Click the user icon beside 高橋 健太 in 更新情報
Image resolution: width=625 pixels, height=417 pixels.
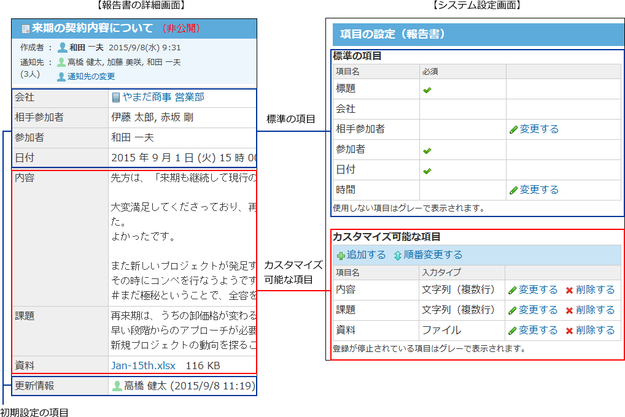tap(117, 386)
